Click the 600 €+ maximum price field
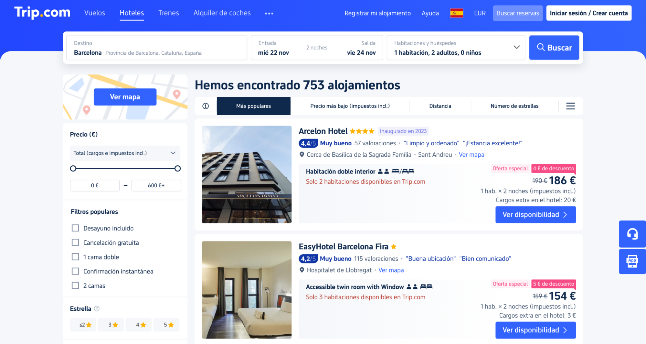 click(x=156, y=185)
